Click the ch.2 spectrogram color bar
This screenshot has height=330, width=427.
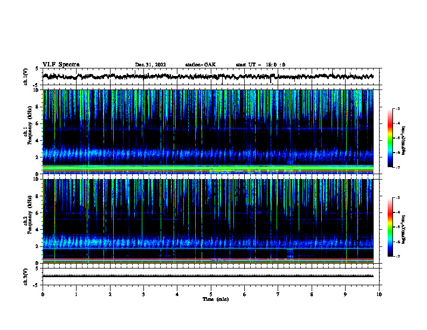(x=390, y=227)
